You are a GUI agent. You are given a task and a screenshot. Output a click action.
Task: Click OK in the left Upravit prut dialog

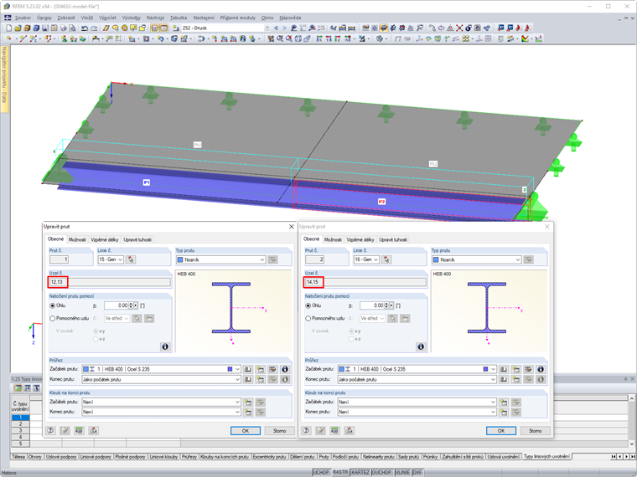click(246, 431)
